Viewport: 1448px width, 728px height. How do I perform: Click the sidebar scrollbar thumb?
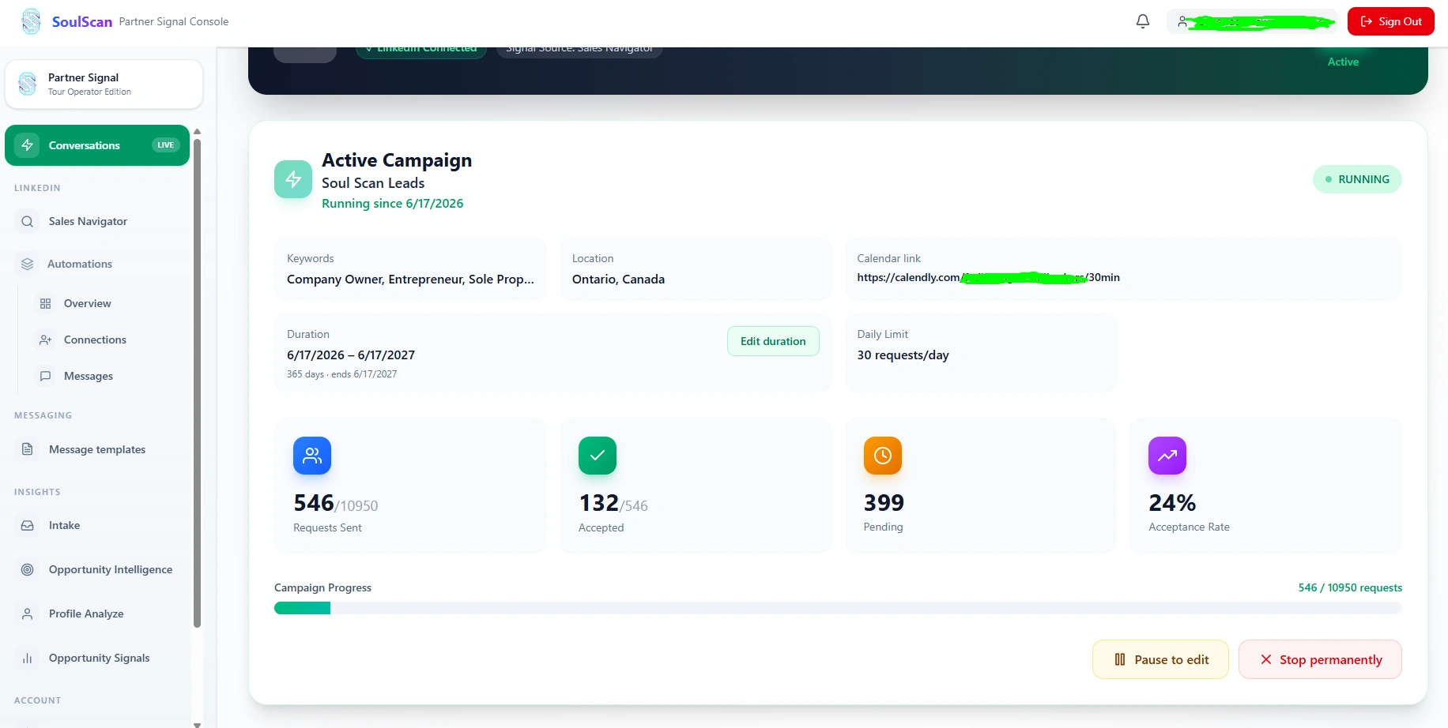197,383
